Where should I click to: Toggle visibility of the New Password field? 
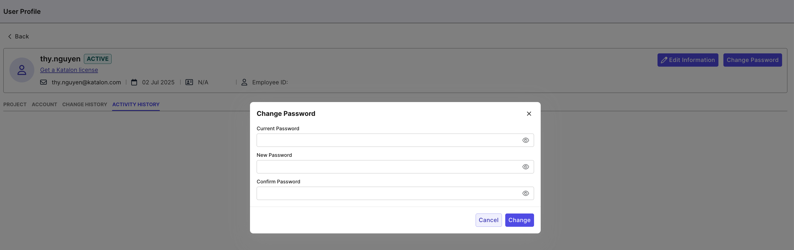(x=525, y=167)
